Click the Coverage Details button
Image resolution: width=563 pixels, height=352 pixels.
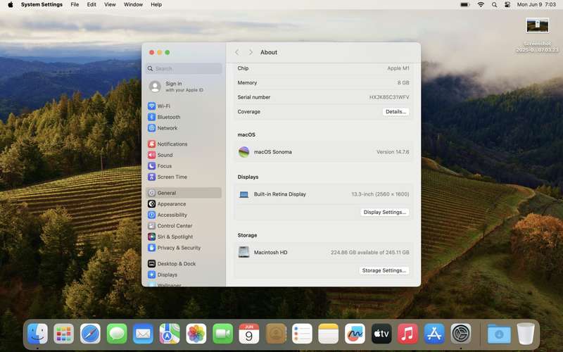pos(396,112)
